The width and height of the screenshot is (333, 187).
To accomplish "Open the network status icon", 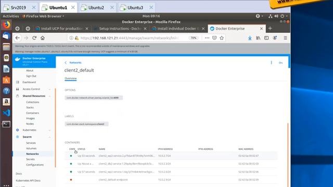I will pos(271,16).
